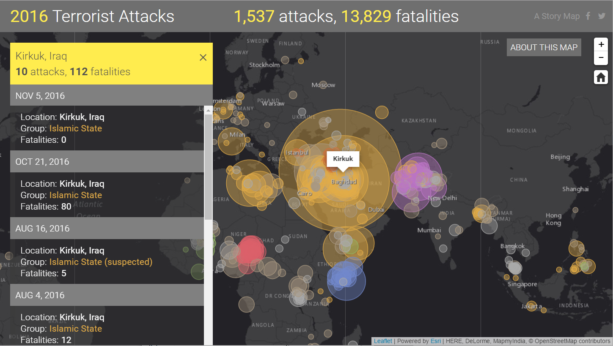Click the Baghdad label on the map
Image resolution: width=613 pixels, height=346 pixels.
pos(344,182)
